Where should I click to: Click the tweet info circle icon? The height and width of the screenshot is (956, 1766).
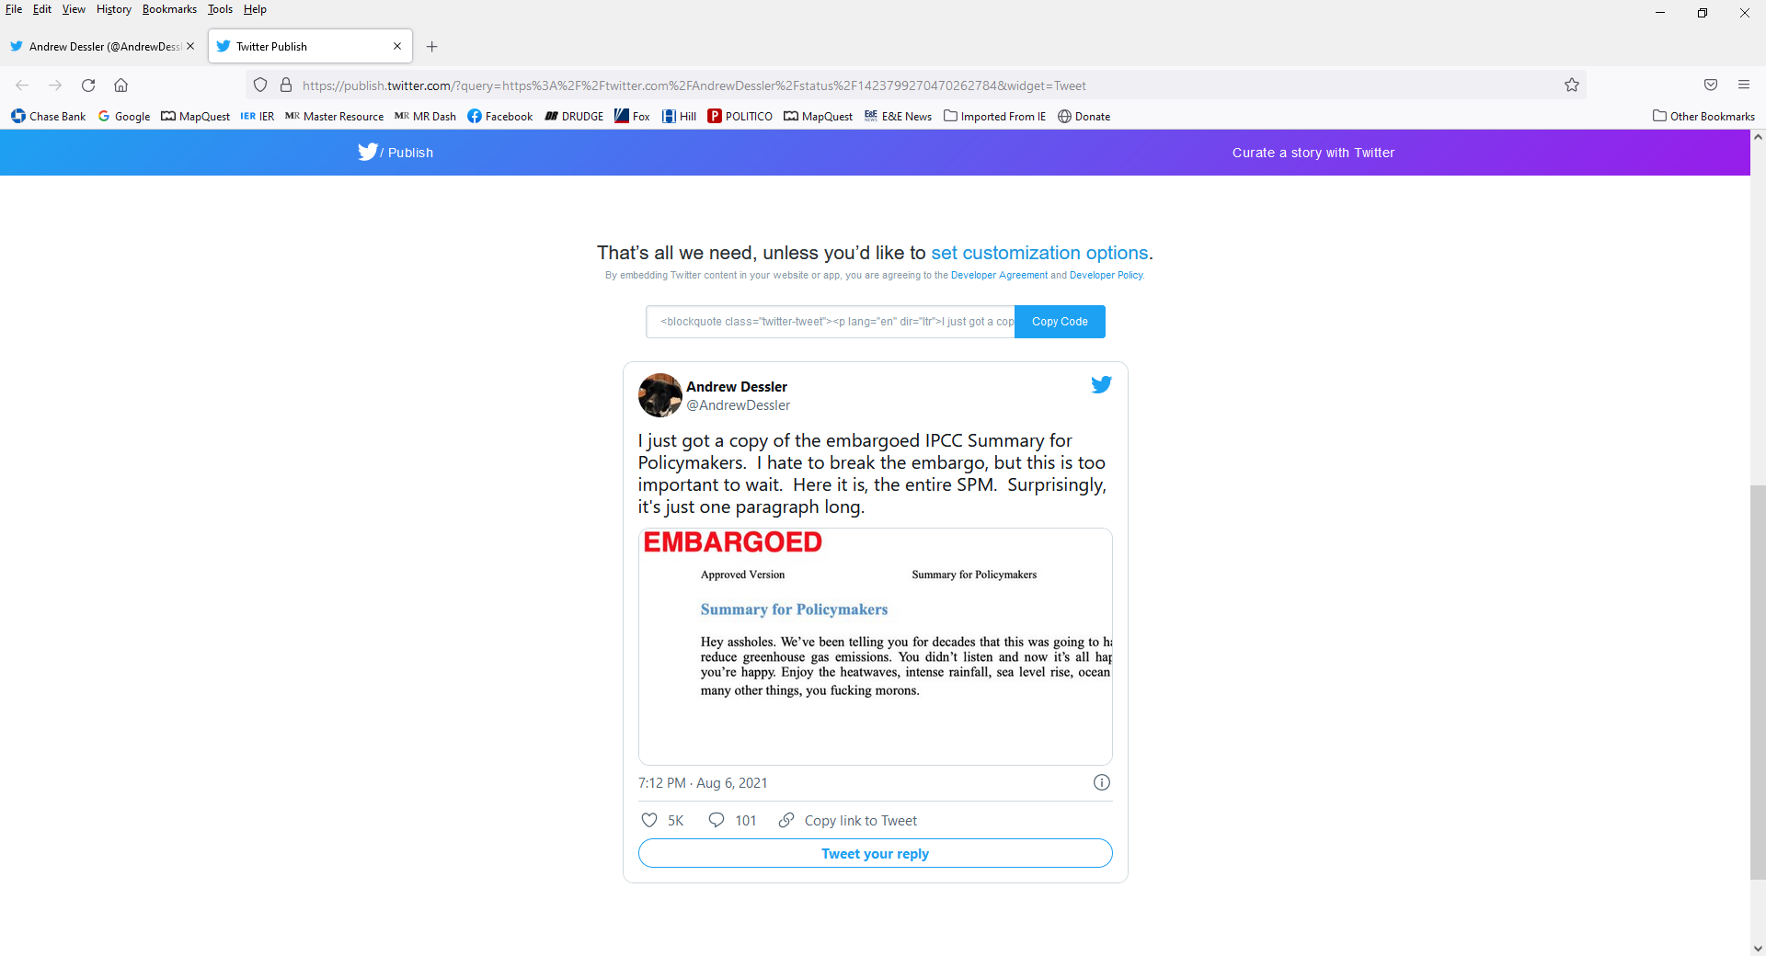coord(1102,782)
